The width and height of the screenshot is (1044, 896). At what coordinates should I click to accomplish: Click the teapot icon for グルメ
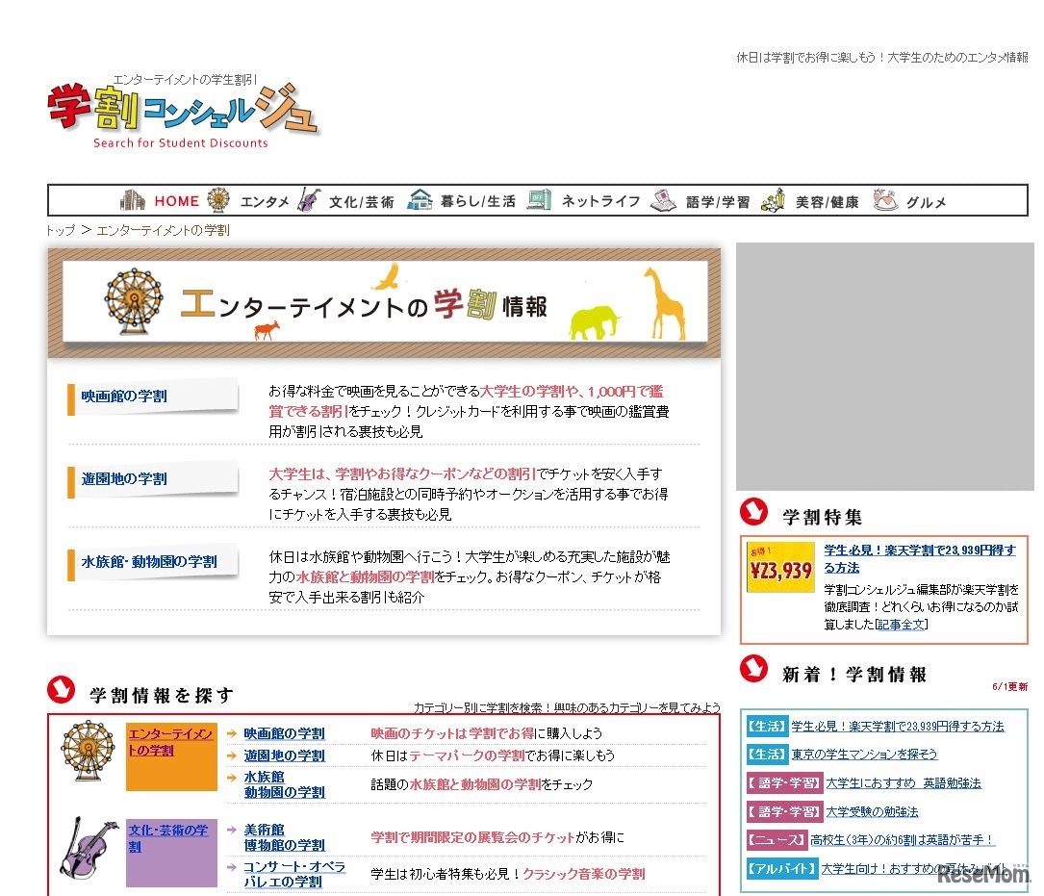coord(883,200)
